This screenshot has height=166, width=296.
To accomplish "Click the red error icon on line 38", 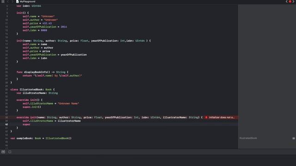I will (206, 118).
